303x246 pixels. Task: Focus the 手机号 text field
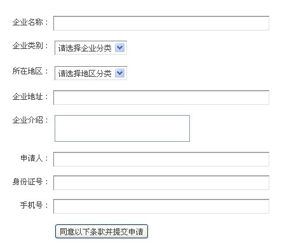point(161,206)
